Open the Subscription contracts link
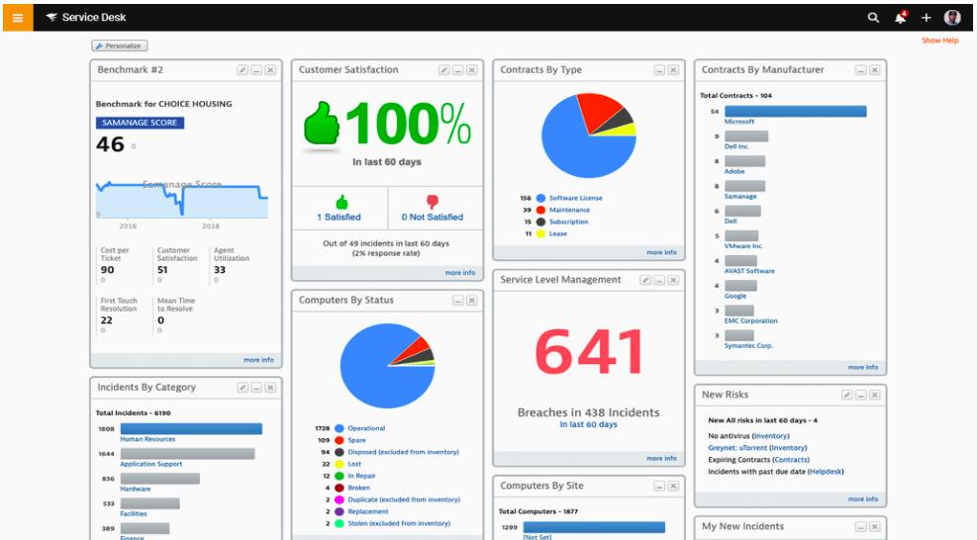The width and height of the screenshot is (977, 540). coord(568,222)
